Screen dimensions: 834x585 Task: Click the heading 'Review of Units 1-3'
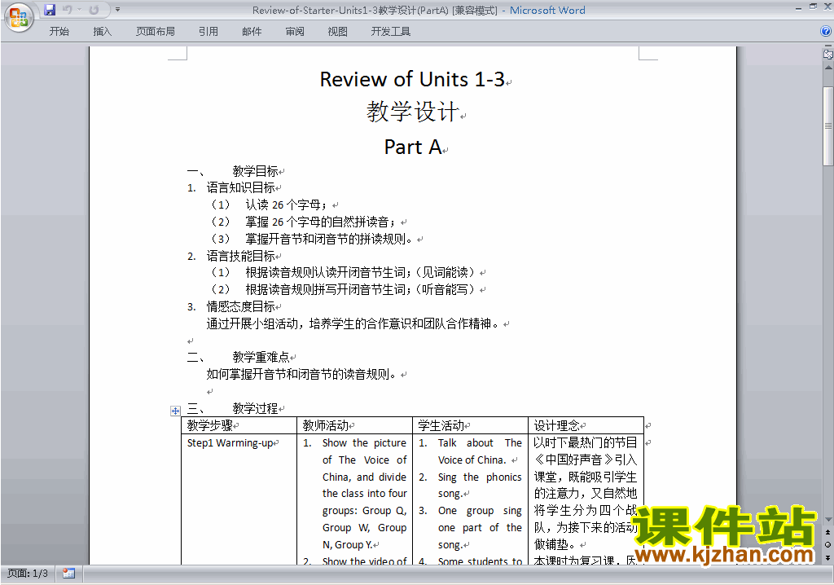pyautogui.click(x=412, y=79)
